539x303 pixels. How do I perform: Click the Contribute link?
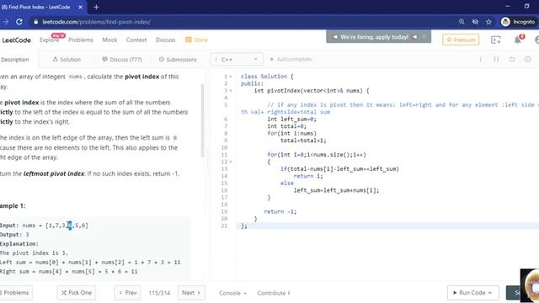coord(274,293)
